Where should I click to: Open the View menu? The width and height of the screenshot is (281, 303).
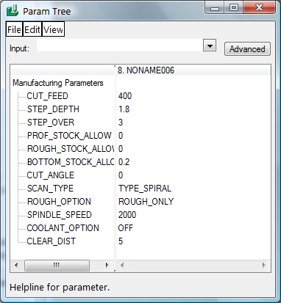(53, 29)
